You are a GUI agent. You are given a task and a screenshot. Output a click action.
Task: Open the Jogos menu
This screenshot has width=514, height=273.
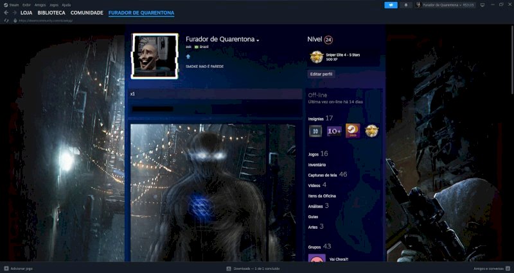click(x=54, y=5)
